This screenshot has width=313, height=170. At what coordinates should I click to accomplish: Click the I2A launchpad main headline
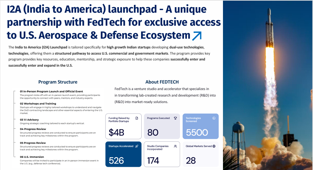pos(114,22)
